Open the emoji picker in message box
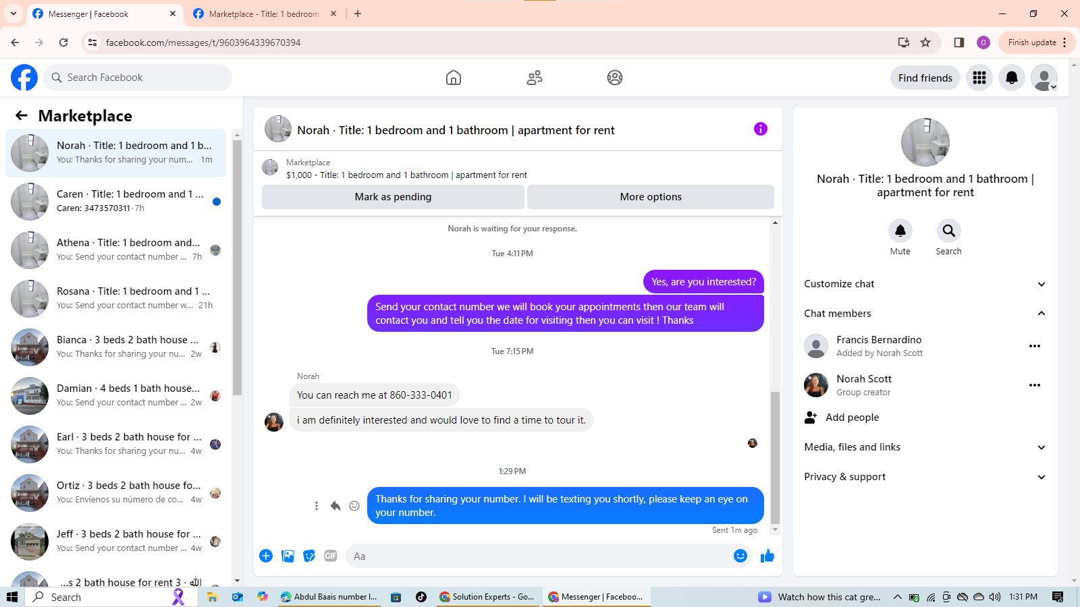 pos(740,556)
